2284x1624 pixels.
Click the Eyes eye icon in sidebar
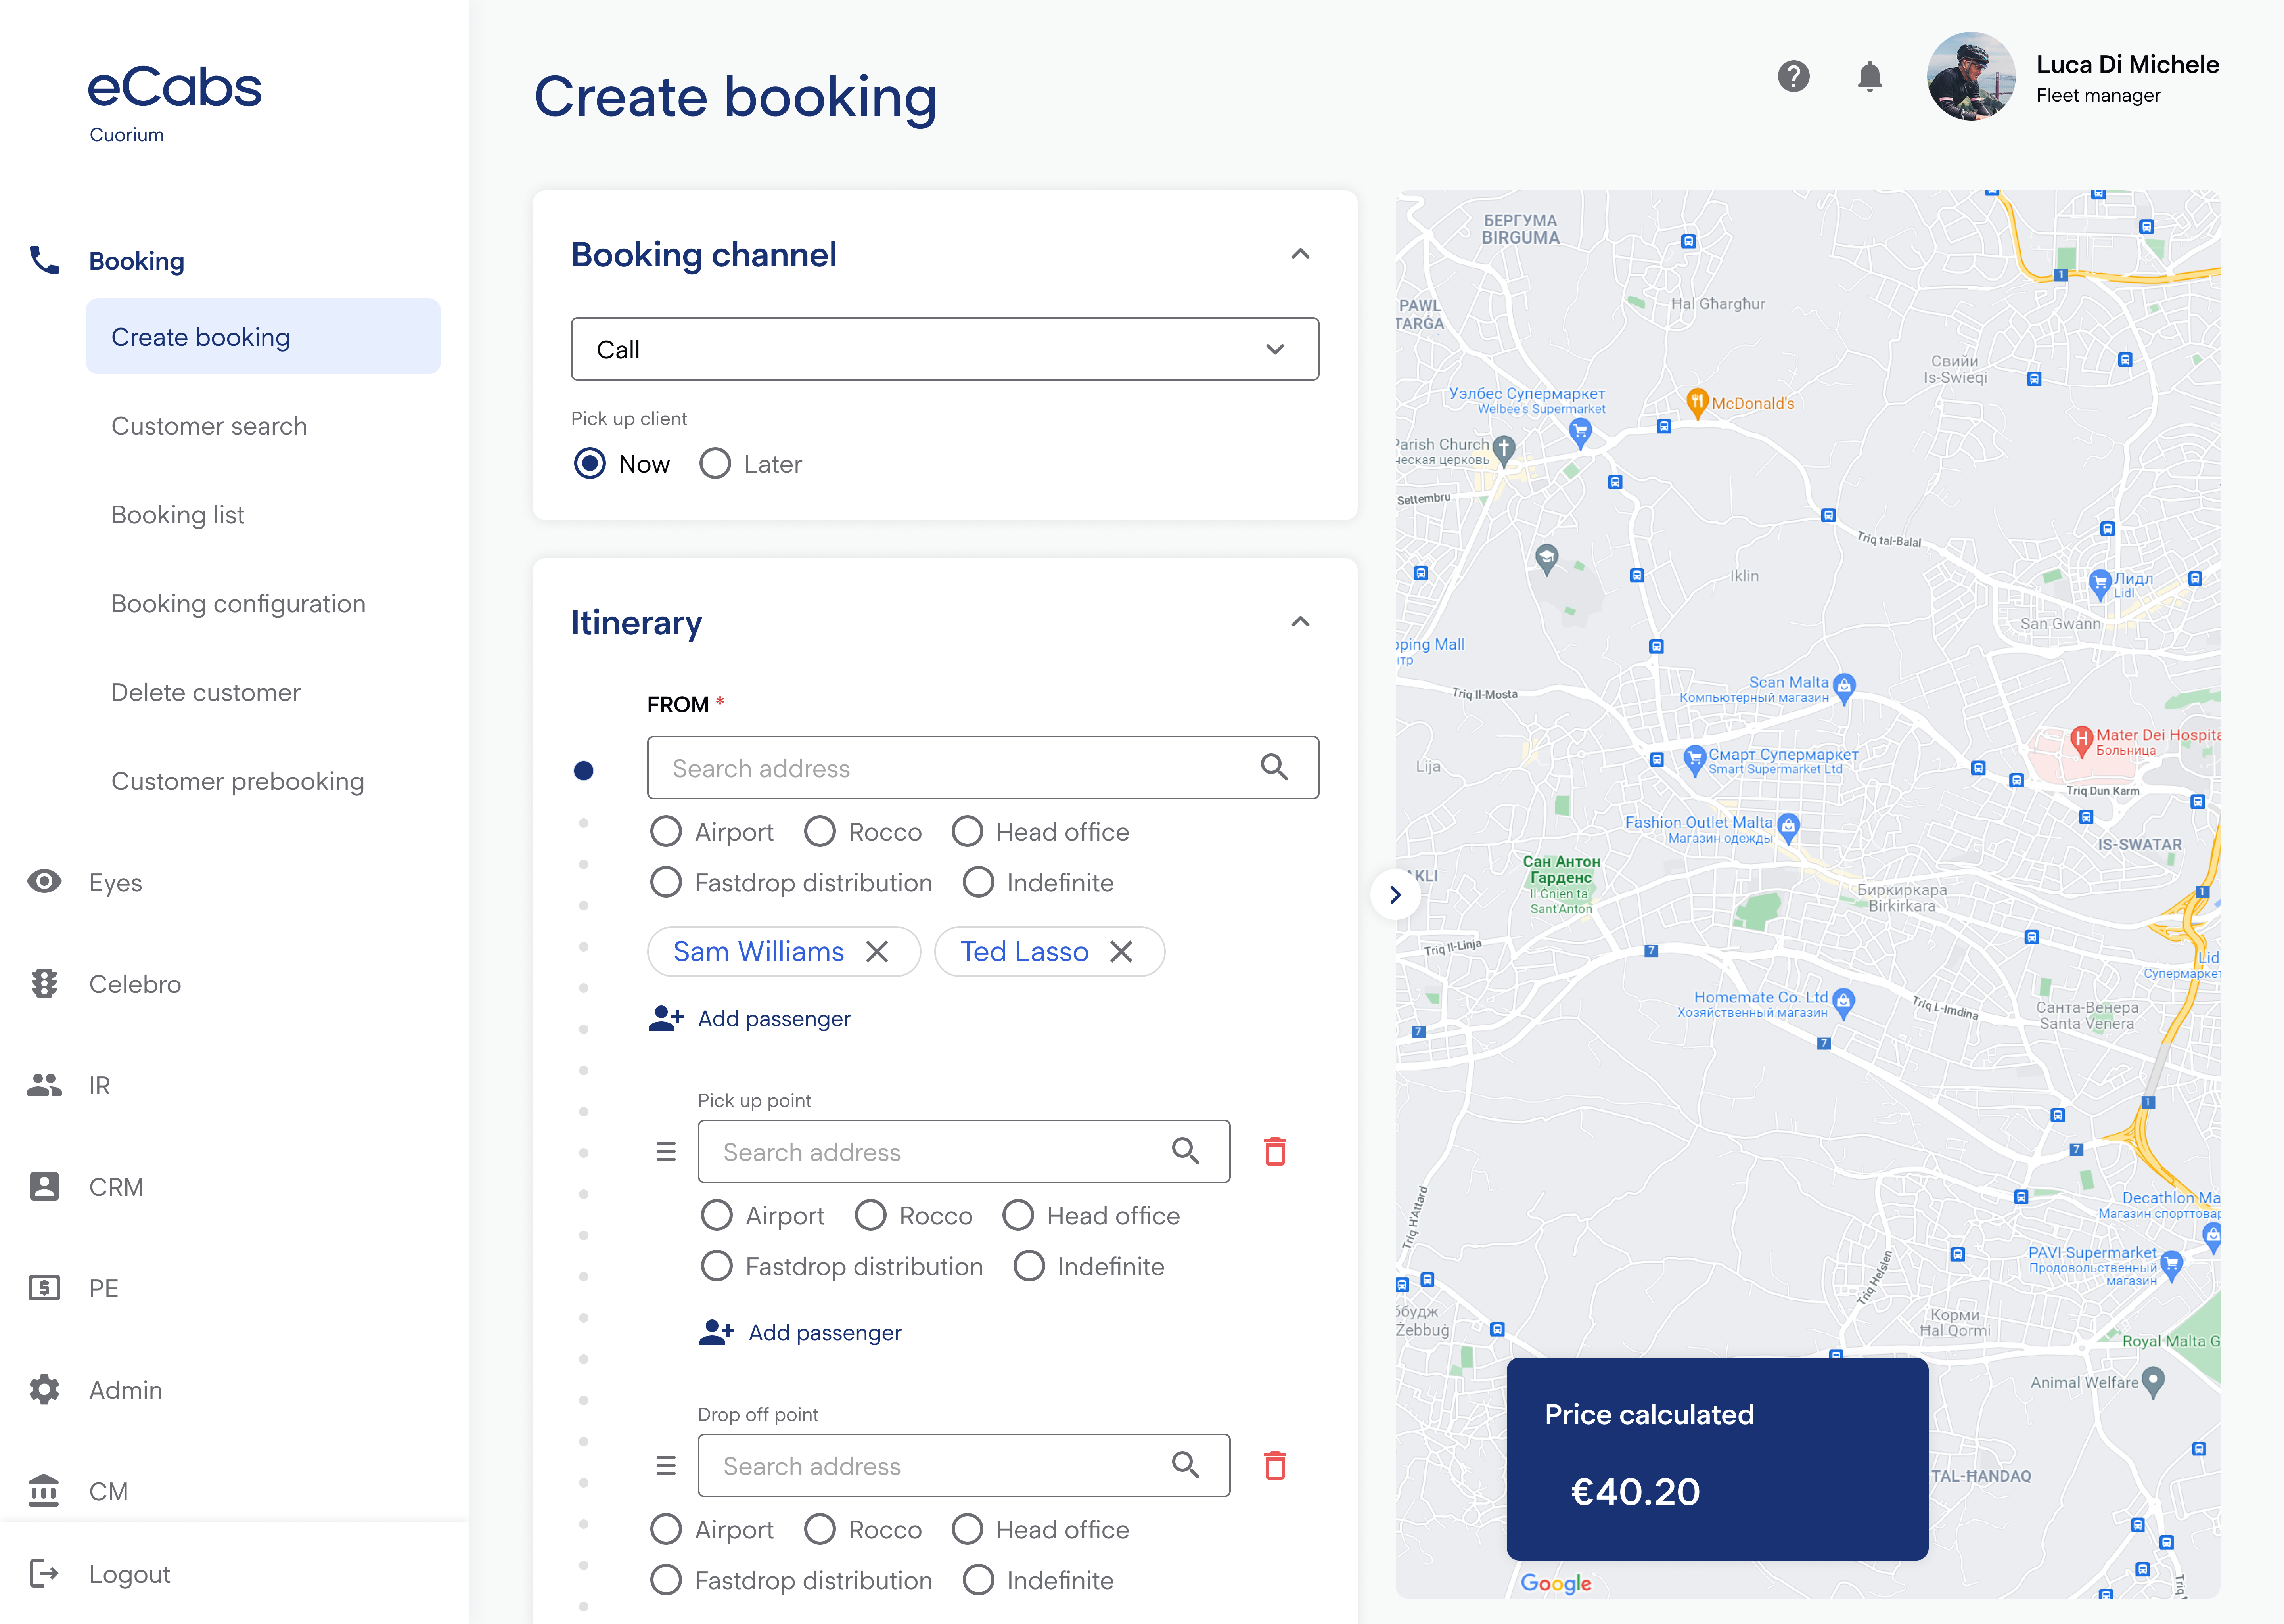(44, 882)
